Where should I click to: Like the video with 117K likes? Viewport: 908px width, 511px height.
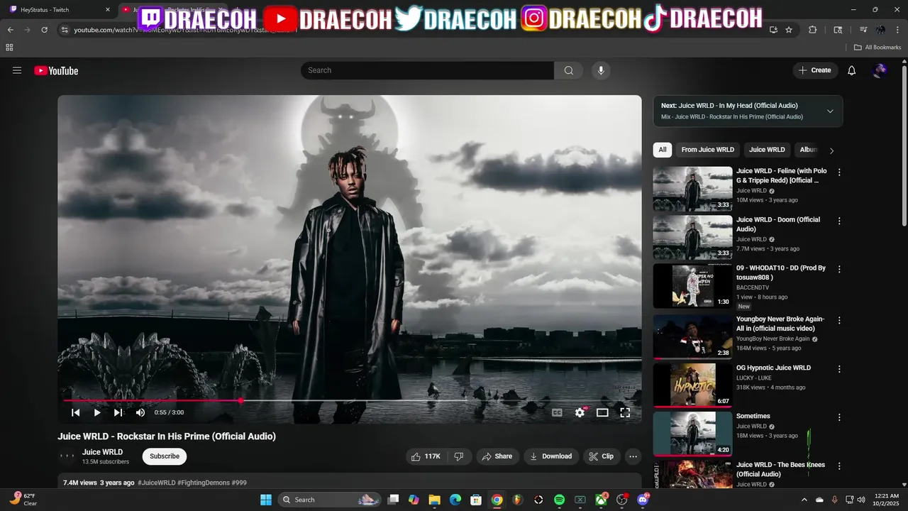tap(428, 456)
